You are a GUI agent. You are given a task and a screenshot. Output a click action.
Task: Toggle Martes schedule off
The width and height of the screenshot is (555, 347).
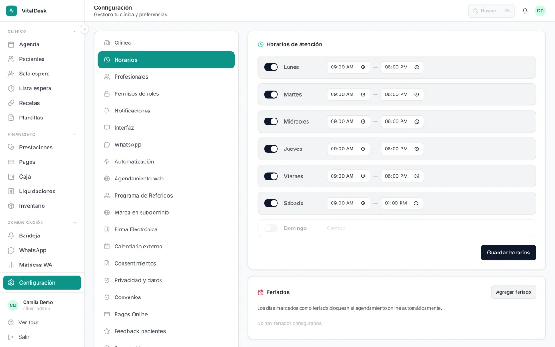[271, 94]
